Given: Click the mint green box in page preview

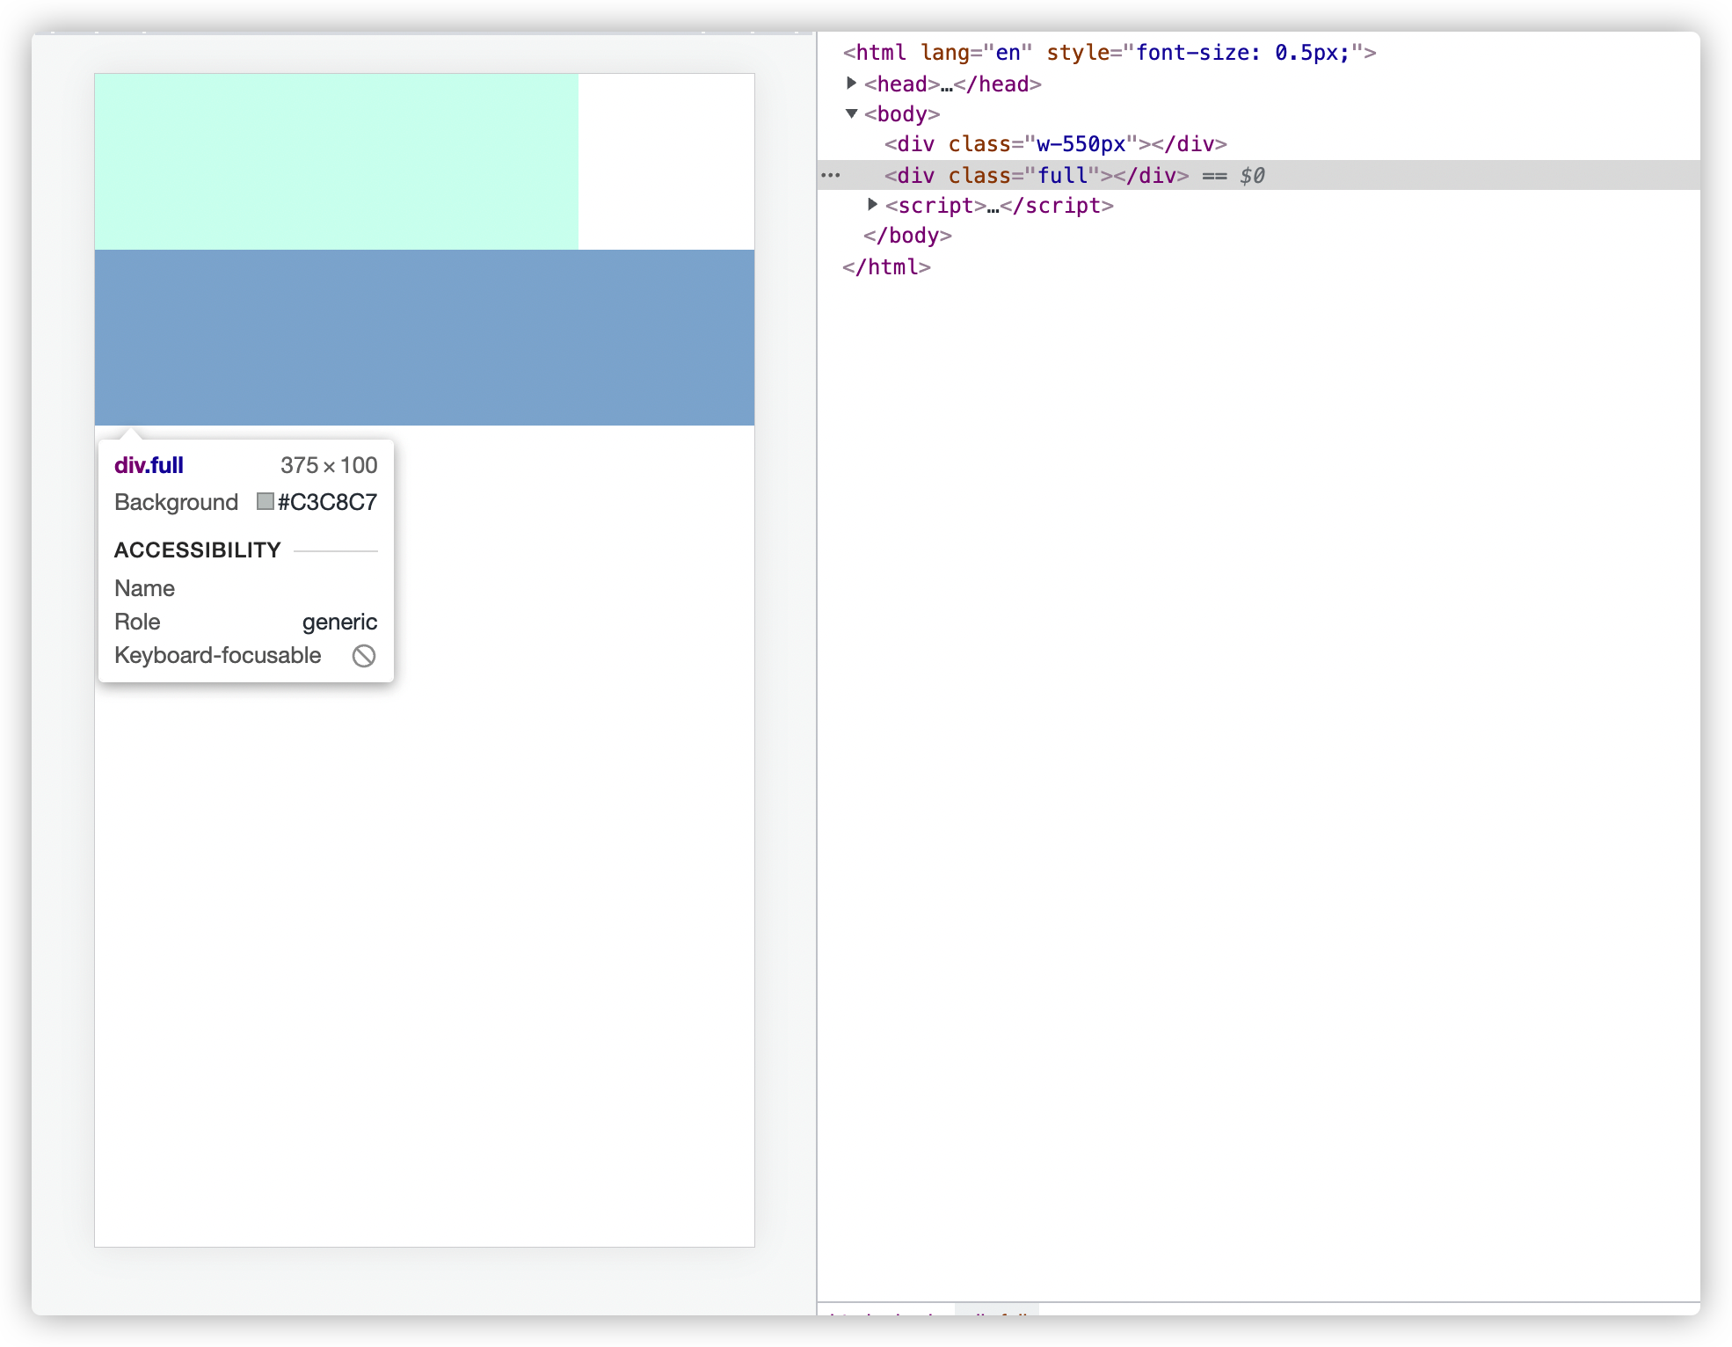Looking at the screenshot, I should coord(336,161).
